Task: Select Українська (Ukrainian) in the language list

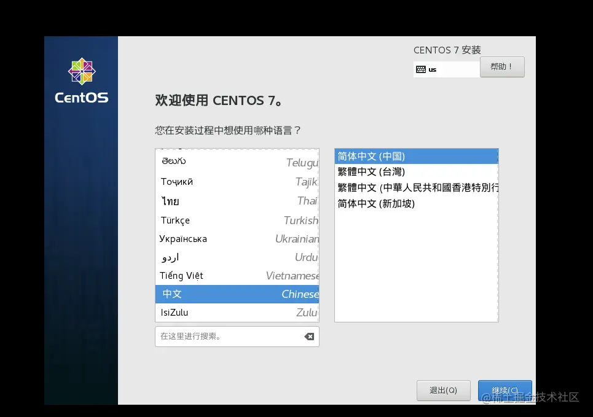Action: tap(237, 239)
